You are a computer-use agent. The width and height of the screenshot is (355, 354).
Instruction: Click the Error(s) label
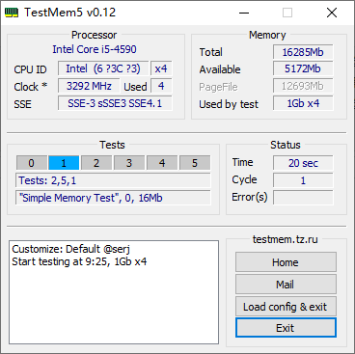250,197
